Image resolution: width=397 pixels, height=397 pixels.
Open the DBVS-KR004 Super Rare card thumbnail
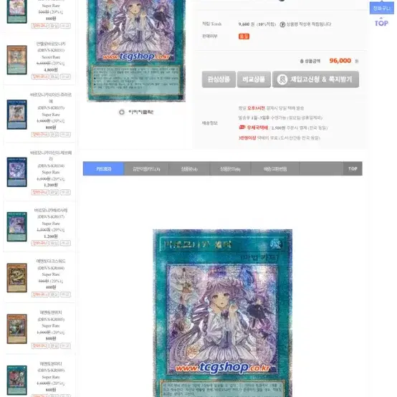[x=16, y=278]
